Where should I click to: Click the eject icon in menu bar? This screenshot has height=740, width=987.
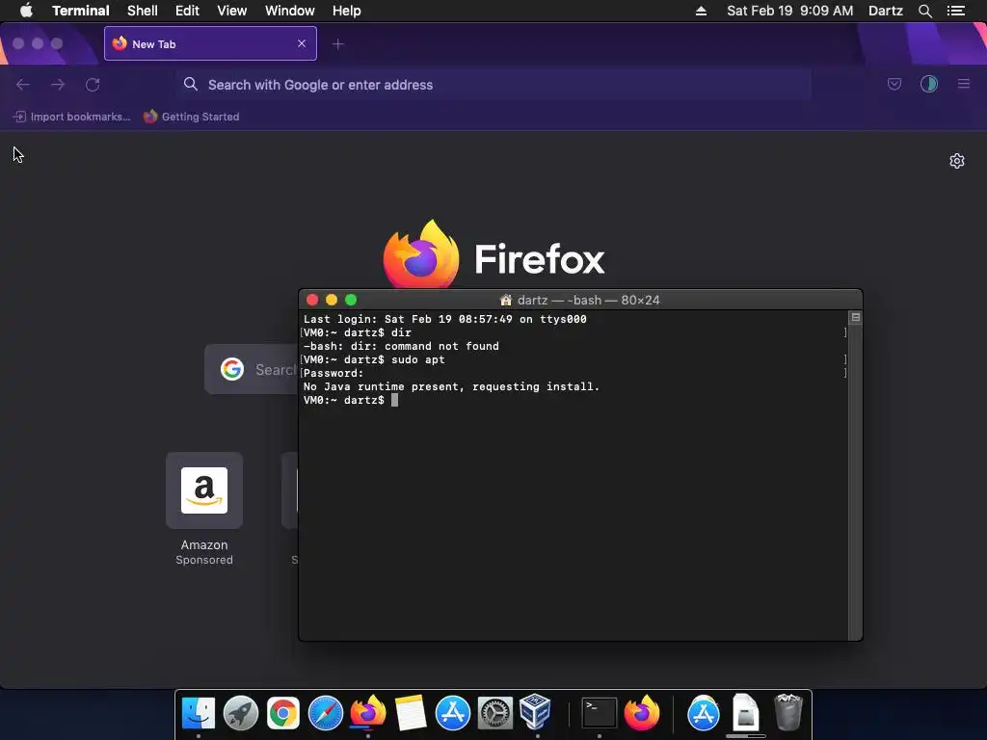701,11
